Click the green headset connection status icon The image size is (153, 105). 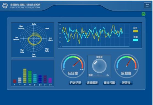point(143,14)
